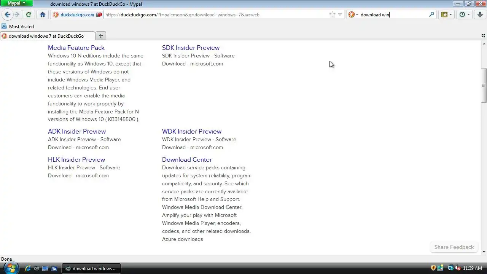Expand the address bar history dropdown
487x274 pixels.
pos(340,15)
